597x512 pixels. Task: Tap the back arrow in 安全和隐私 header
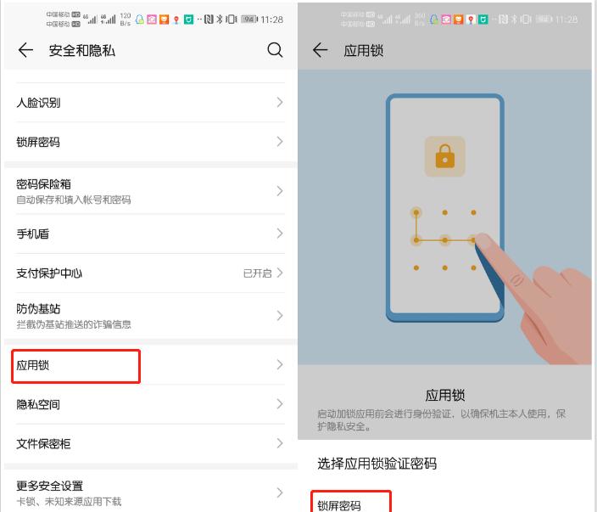pos(25,50)
